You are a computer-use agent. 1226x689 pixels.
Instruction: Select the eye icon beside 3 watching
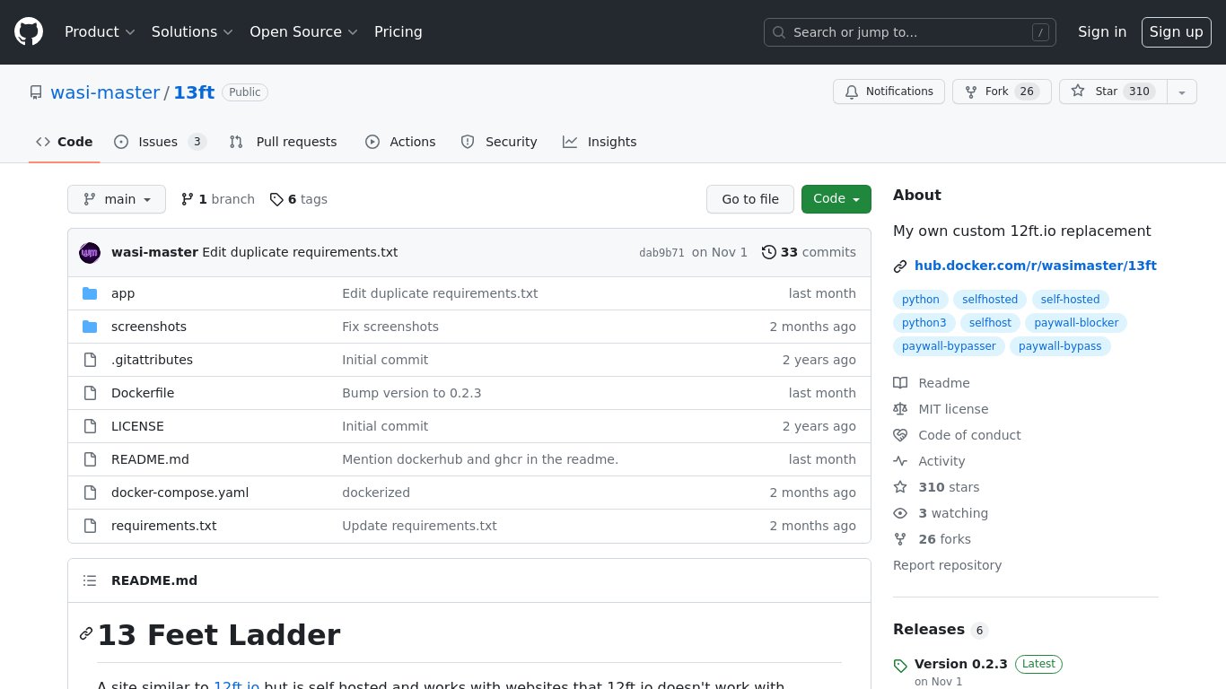[x=900, y=513]
